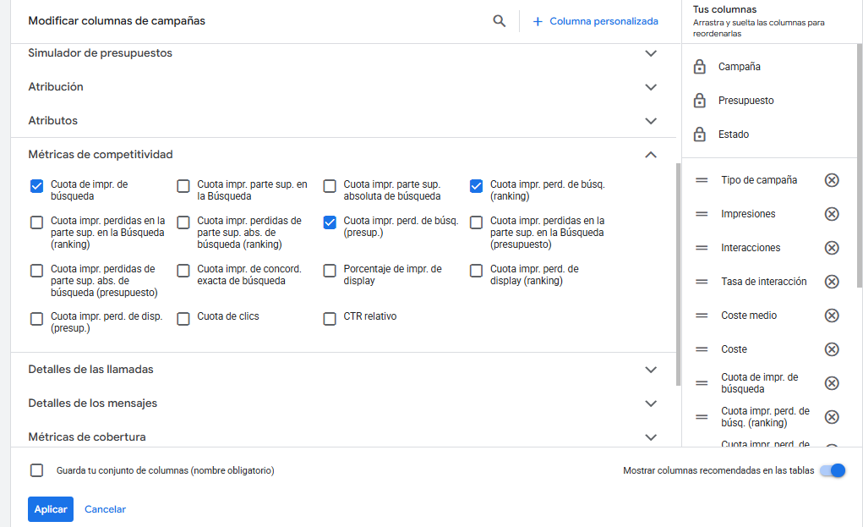Check Cuota impr. perdidas parte sup. Búsqueda (presupuesto)
Viewport: 863px width, 527px height.
[476, 222]
